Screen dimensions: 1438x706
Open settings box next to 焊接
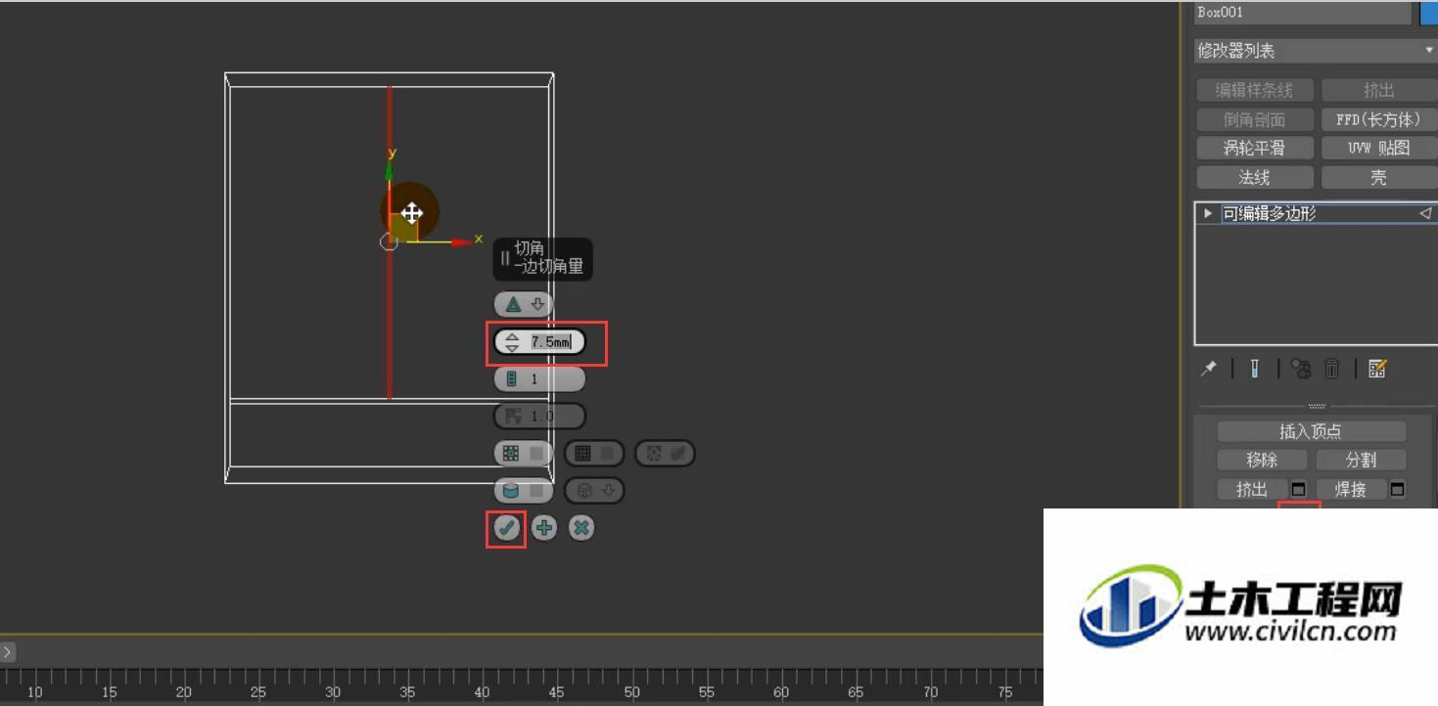[x=1398, y=489]
